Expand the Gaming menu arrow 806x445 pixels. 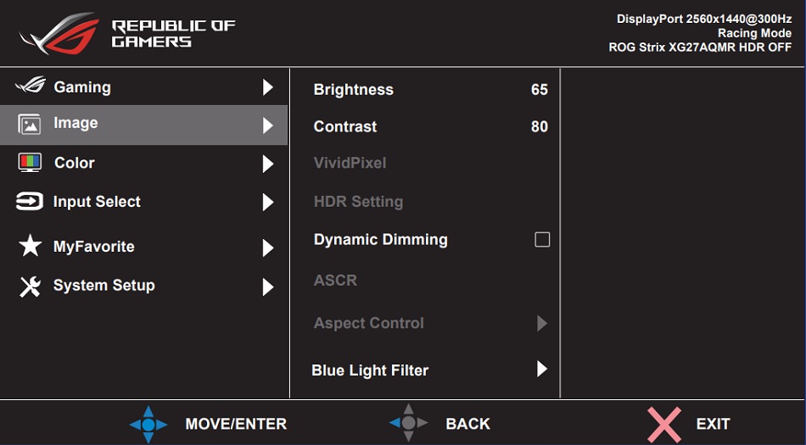coord(268,87)
